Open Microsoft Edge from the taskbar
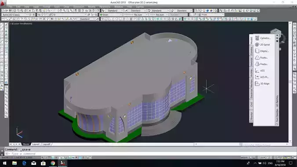297x167 pixels. click(x=24, y=163)
